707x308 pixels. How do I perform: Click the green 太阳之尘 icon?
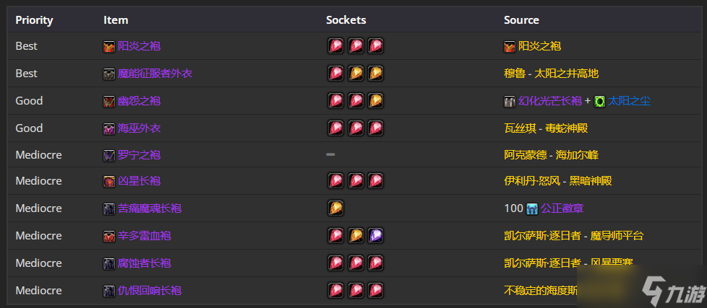(x=600, y=101)
